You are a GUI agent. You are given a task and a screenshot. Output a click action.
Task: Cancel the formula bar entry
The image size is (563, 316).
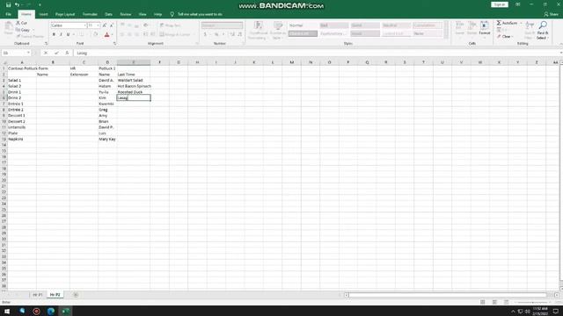pyautogui.click(x=46, y=53)
